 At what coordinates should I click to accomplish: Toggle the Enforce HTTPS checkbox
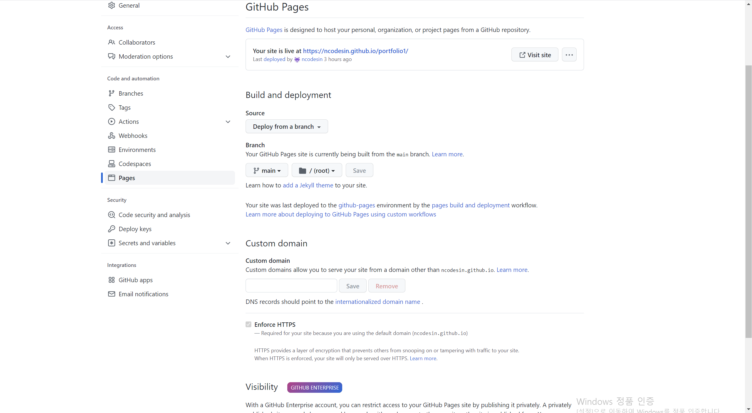249,324
